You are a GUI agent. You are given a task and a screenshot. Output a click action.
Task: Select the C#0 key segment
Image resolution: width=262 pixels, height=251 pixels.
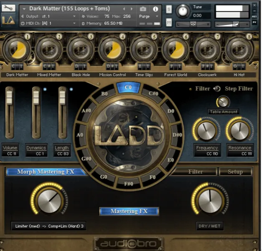[x=153, y=94]
